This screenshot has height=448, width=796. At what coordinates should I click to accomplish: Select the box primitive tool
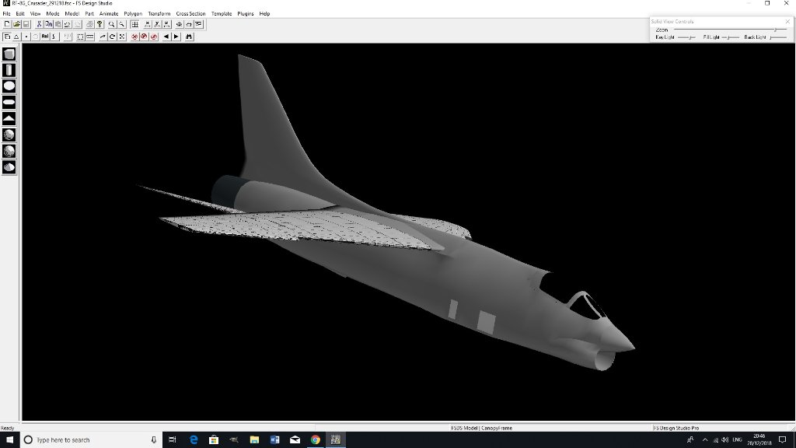click(9, 54)
